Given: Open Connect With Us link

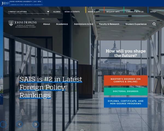Looking at the screenshot, I should point(135,12).
